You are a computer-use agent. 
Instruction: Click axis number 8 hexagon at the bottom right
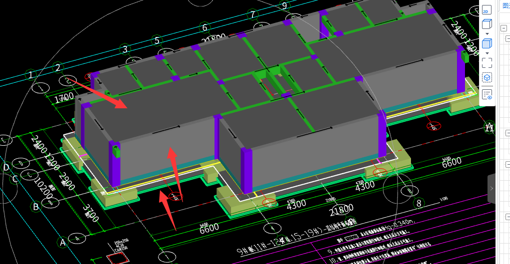[419, 203]
